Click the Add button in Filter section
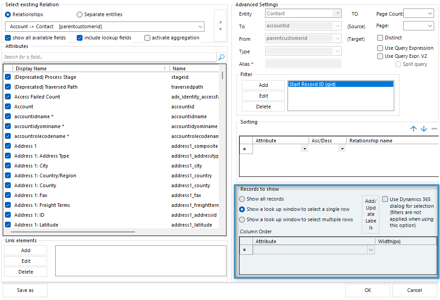 pos(263,85)
